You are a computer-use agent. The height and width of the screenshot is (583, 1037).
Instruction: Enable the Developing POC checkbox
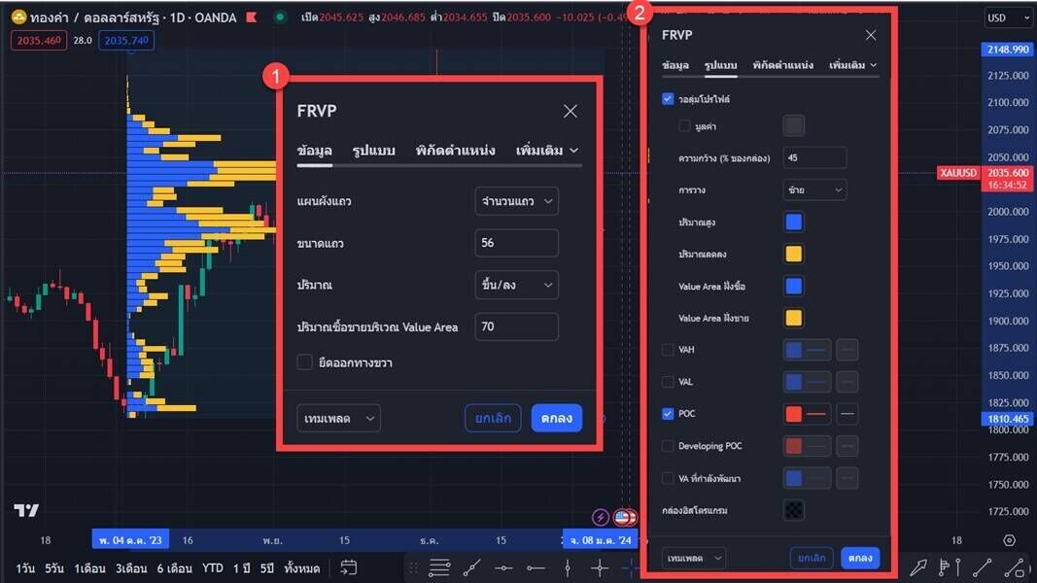point(668,446)
